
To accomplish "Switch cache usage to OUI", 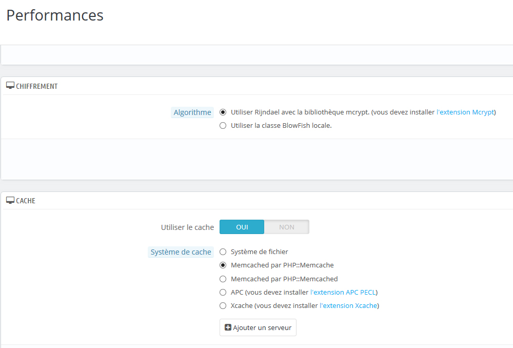I will (x=242, y=227).
